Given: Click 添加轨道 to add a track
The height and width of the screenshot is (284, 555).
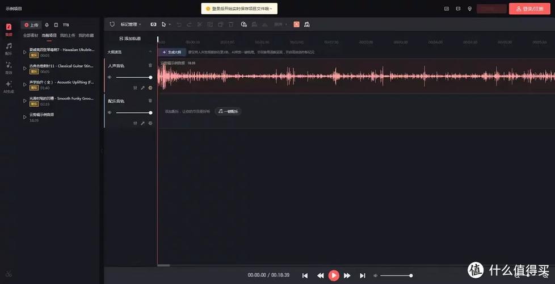Looking at the screenshot, I should pos(130,38).
